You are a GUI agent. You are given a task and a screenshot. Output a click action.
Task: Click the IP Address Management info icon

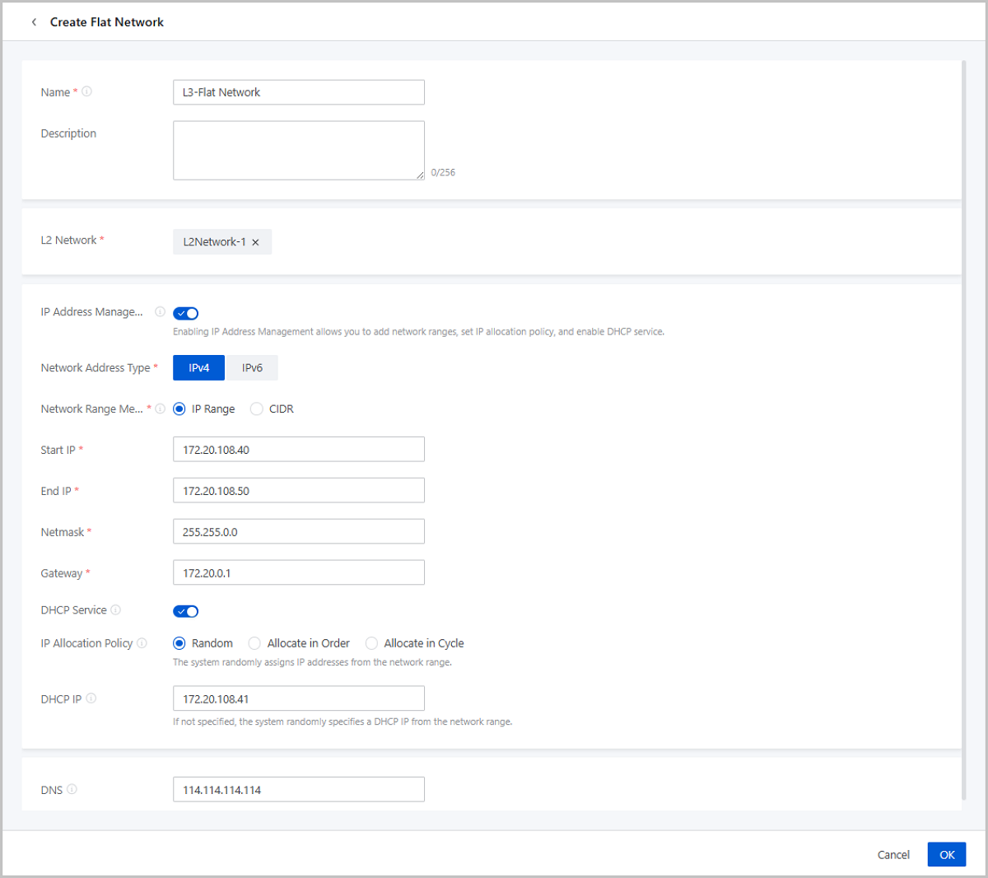(x=160, y=312)
